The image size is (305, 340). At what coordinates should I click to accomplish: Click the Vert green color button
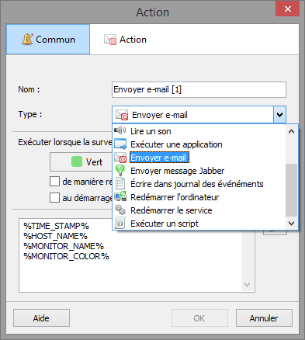click(81, 162)
